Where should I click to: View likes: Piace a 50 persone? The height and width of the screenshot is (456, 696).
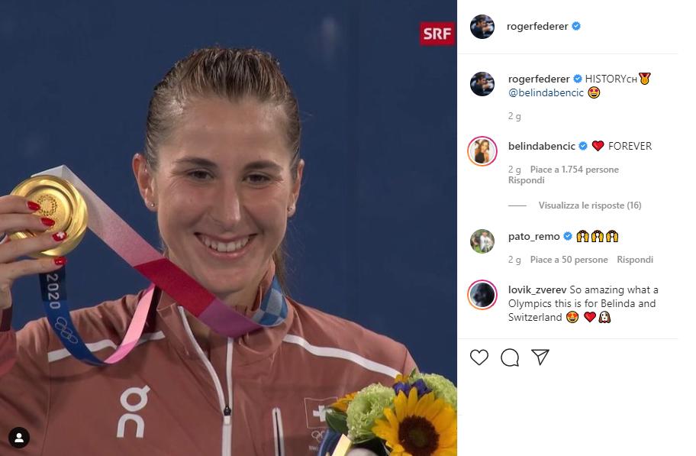569,260
